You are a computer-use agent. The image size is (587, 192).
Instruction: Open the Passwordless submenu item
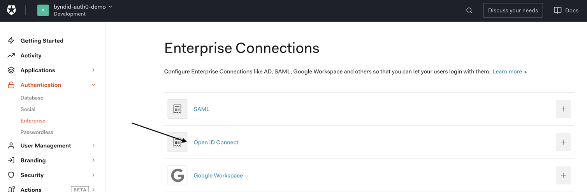click(x=37, y=132)
